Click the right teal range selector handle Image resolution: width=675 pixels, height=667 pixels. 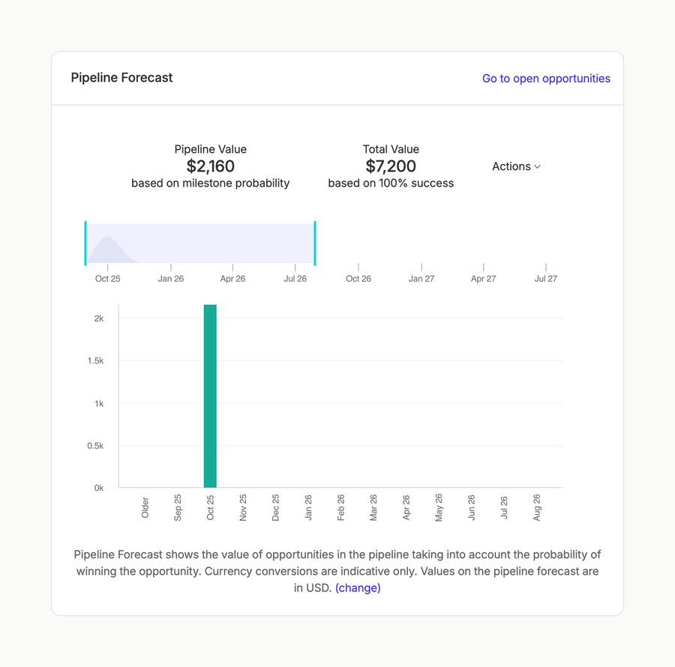tap(314, 242)
